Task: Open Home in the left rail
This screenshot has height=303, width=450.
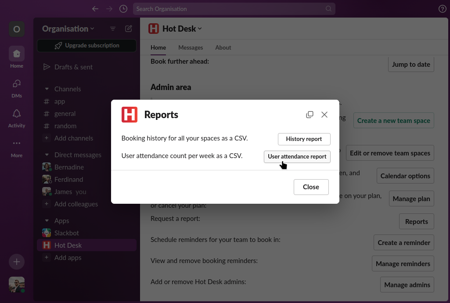Action: coord(17,57)
